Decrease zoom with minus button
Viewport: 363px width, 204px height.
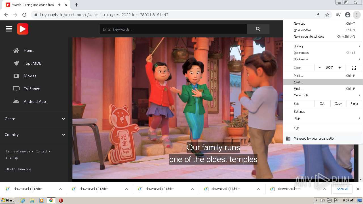pyautogui.click(x=320, y=68)
